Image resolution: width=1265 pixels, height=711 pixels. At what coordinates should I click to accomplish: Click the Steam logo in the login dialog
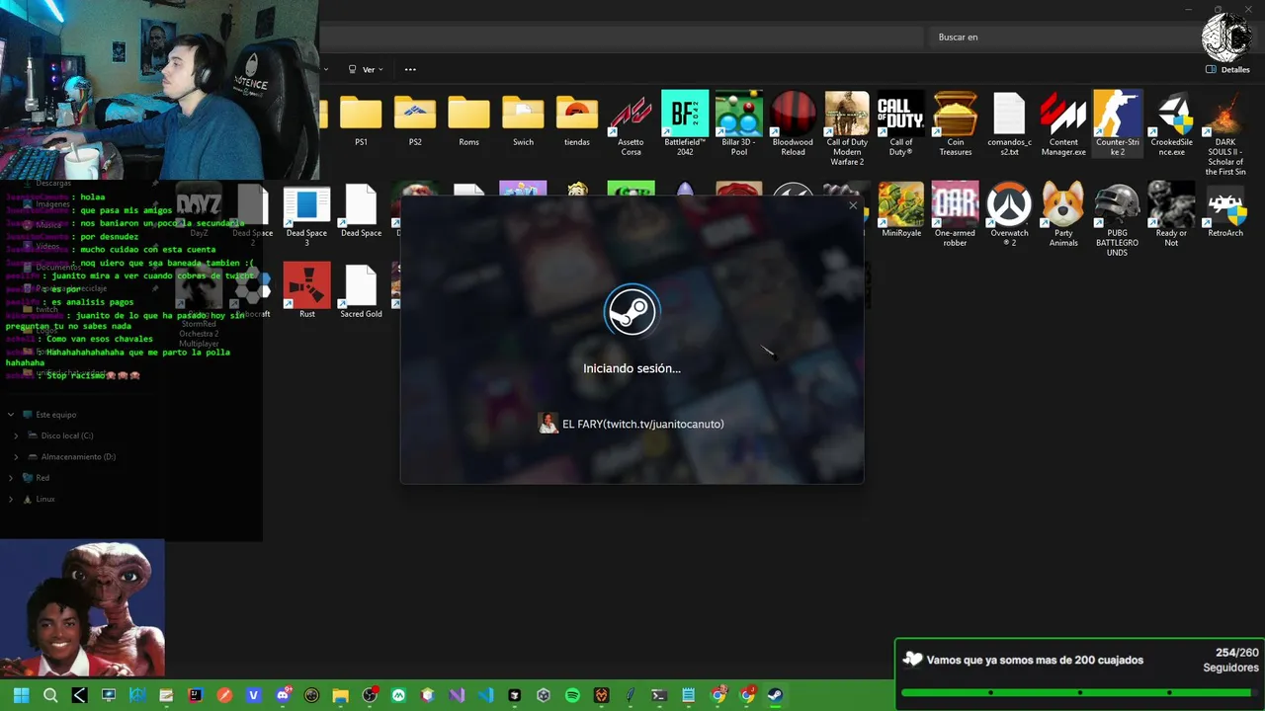point(632,311)
